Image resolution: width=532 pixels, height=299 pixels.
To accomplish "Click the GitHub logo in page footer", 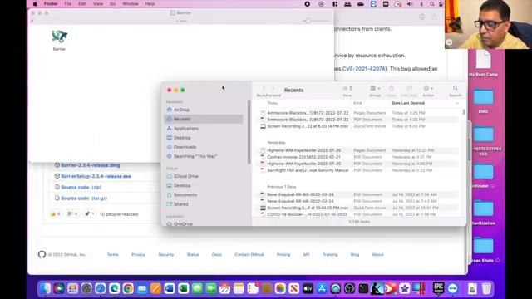I will click(x=42, y=254).
